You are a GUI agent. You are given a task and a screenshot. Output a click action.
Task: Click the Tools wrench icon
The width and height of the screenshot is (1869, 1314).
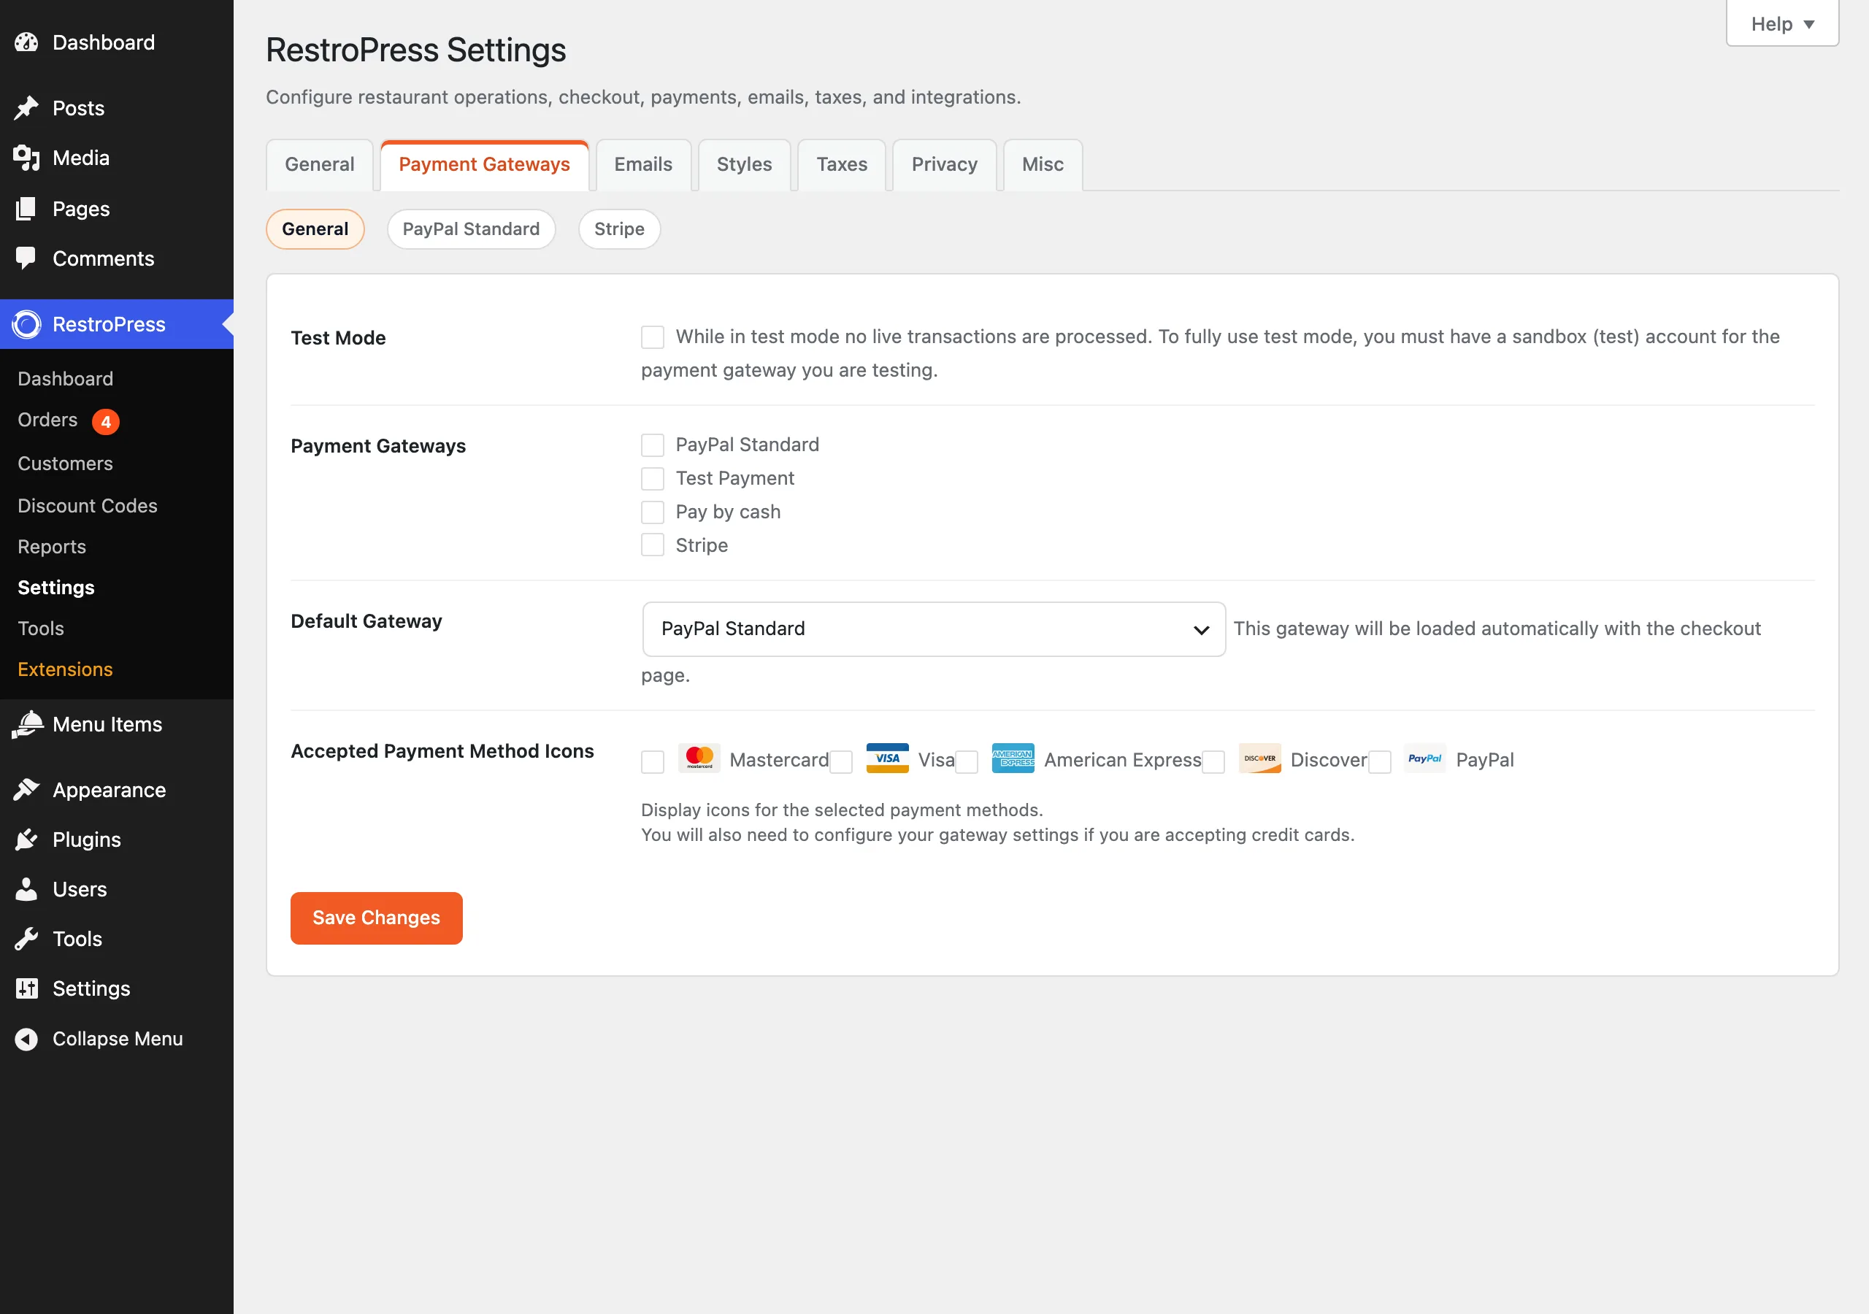pos(26,939)
